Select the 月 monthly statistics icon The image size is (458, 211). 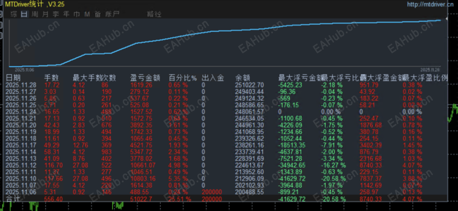pyautogui.click(x=45, y=14)
